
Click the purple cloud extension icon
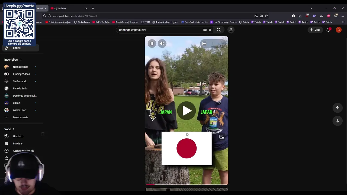(314, 16)
